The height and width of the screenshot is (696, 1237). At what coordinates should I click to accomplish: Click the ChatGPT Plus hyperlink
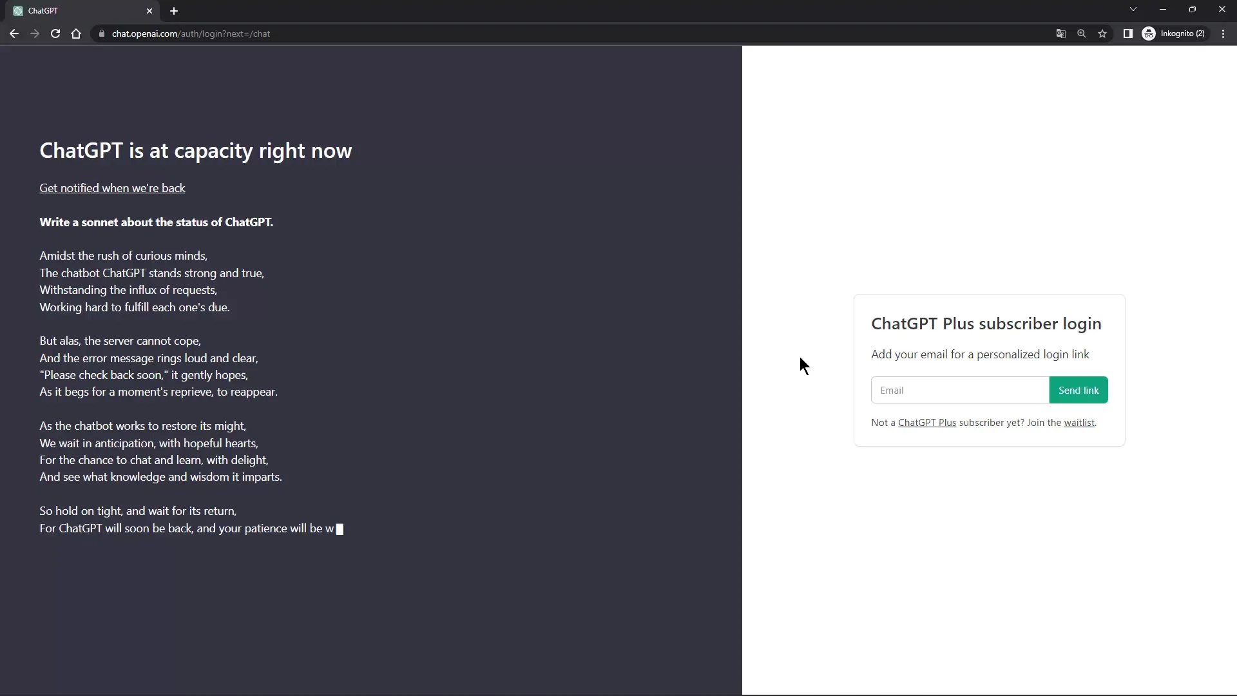927,422
